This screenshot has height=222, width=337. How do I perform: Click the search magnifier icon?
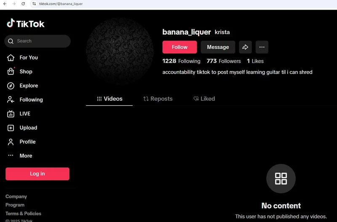11,41
